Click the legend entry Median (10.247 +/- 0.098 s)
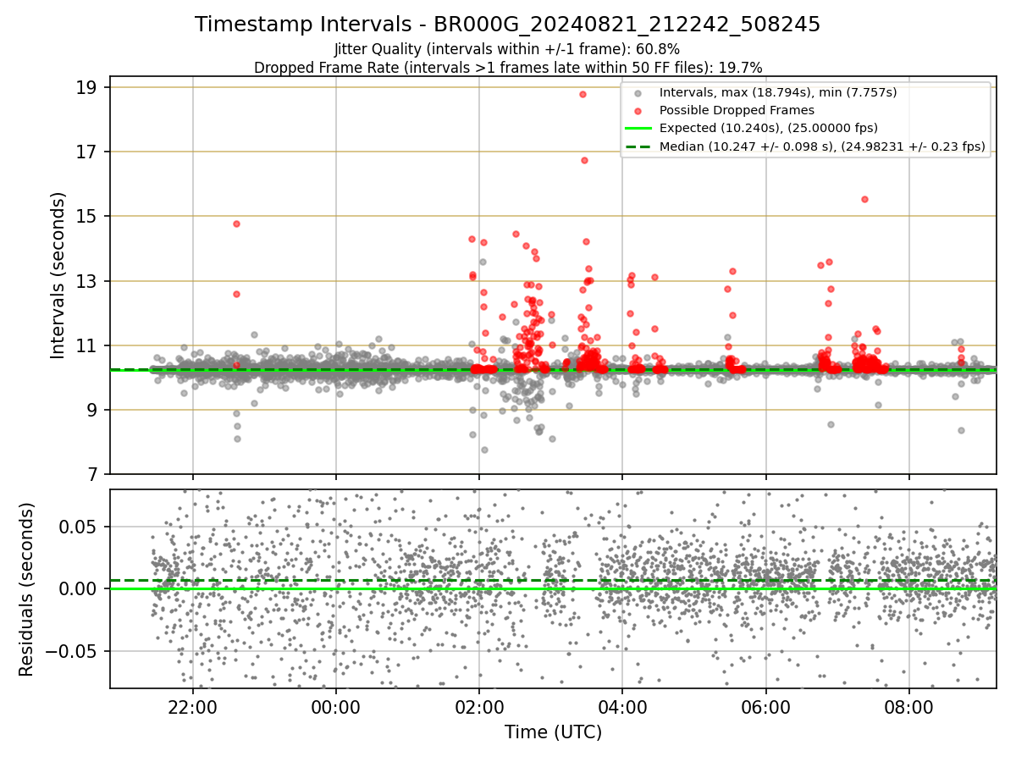 coord(822,146)
